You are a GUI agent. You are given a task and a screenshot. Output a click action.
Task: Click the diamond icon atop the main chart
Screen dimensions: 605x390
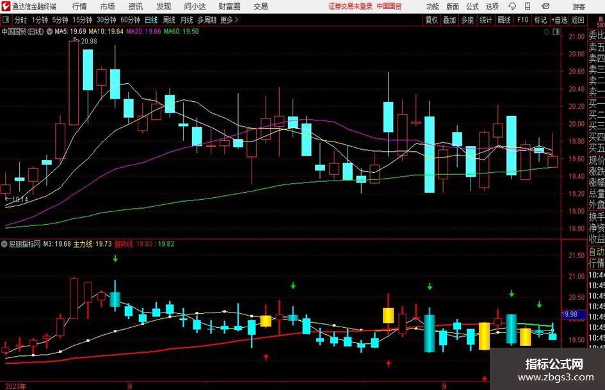click(x=546, y=32)
